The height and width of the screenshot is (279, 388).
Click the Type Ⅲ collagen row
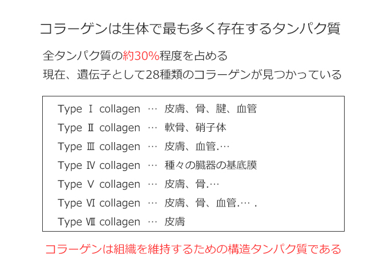[144, 147]
